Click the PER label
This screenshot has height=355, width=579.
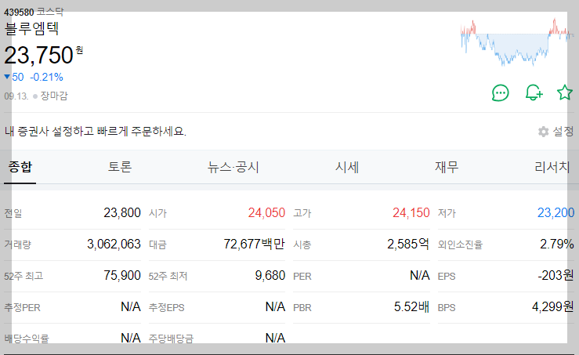coord(302,277)
